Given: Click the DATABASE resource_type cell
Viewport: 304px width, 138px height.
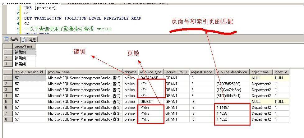Looking at the screenshot, I should coord(151,78).
